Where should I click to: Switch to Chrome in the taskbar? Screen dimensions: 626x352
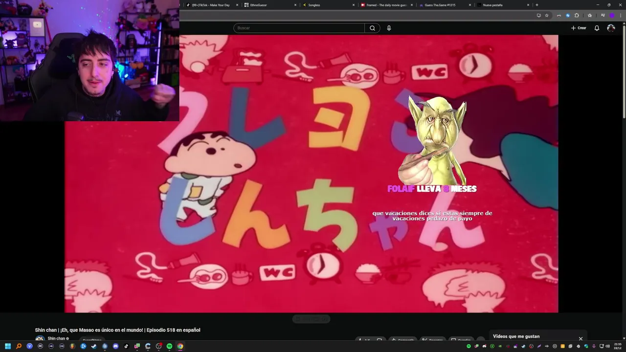(180, 346)
